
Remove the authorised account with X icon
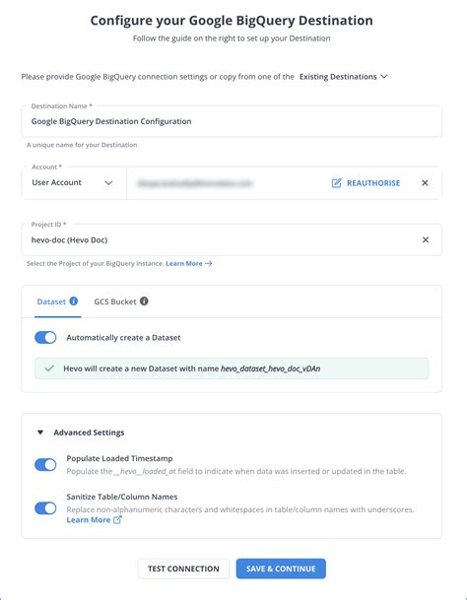point(425,183)
